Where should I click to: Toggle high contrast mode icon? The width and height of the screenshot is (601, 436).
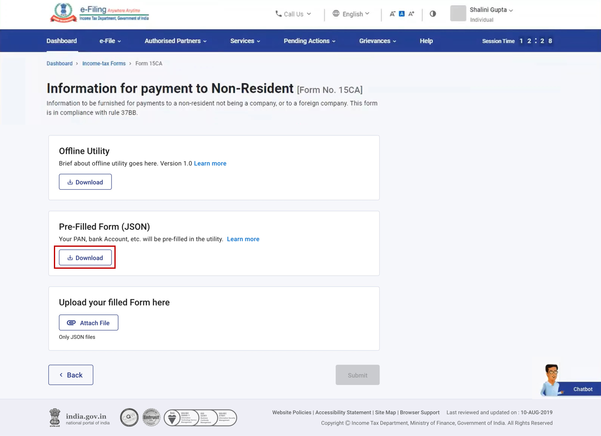[x=433, y=14]
